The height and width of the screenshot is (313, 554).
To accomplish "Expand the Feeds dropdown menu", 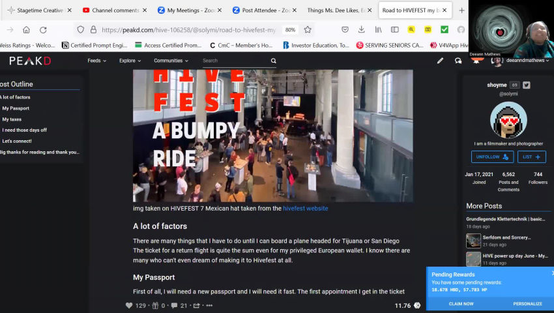I will click(x=97, y=61).
